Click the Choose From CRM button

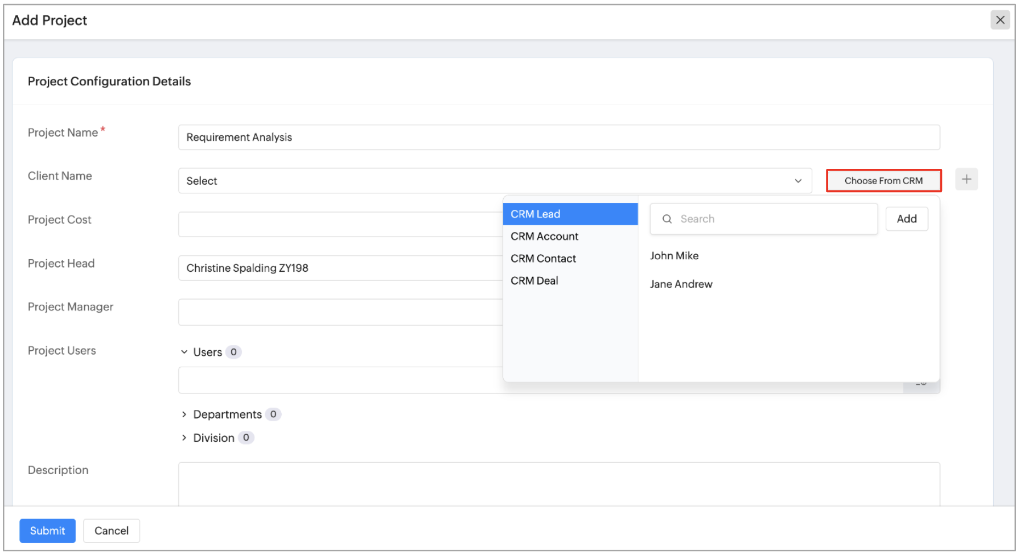pos(883,181)
